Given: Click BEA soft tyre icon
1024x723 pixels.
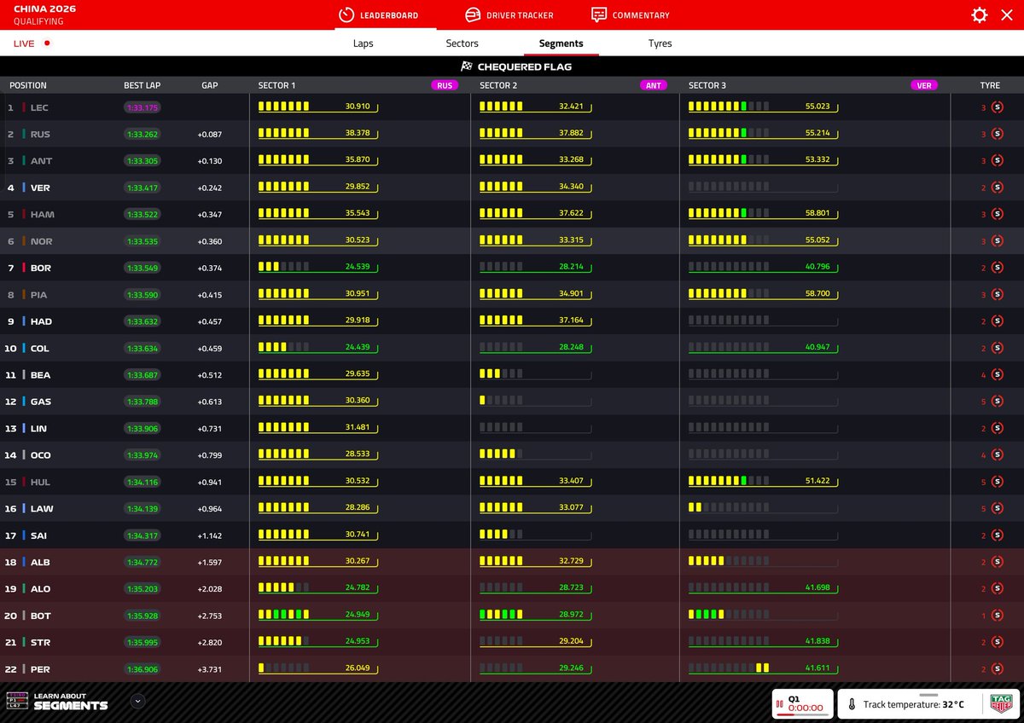Looking at the screenshot, I should [997, 375].
